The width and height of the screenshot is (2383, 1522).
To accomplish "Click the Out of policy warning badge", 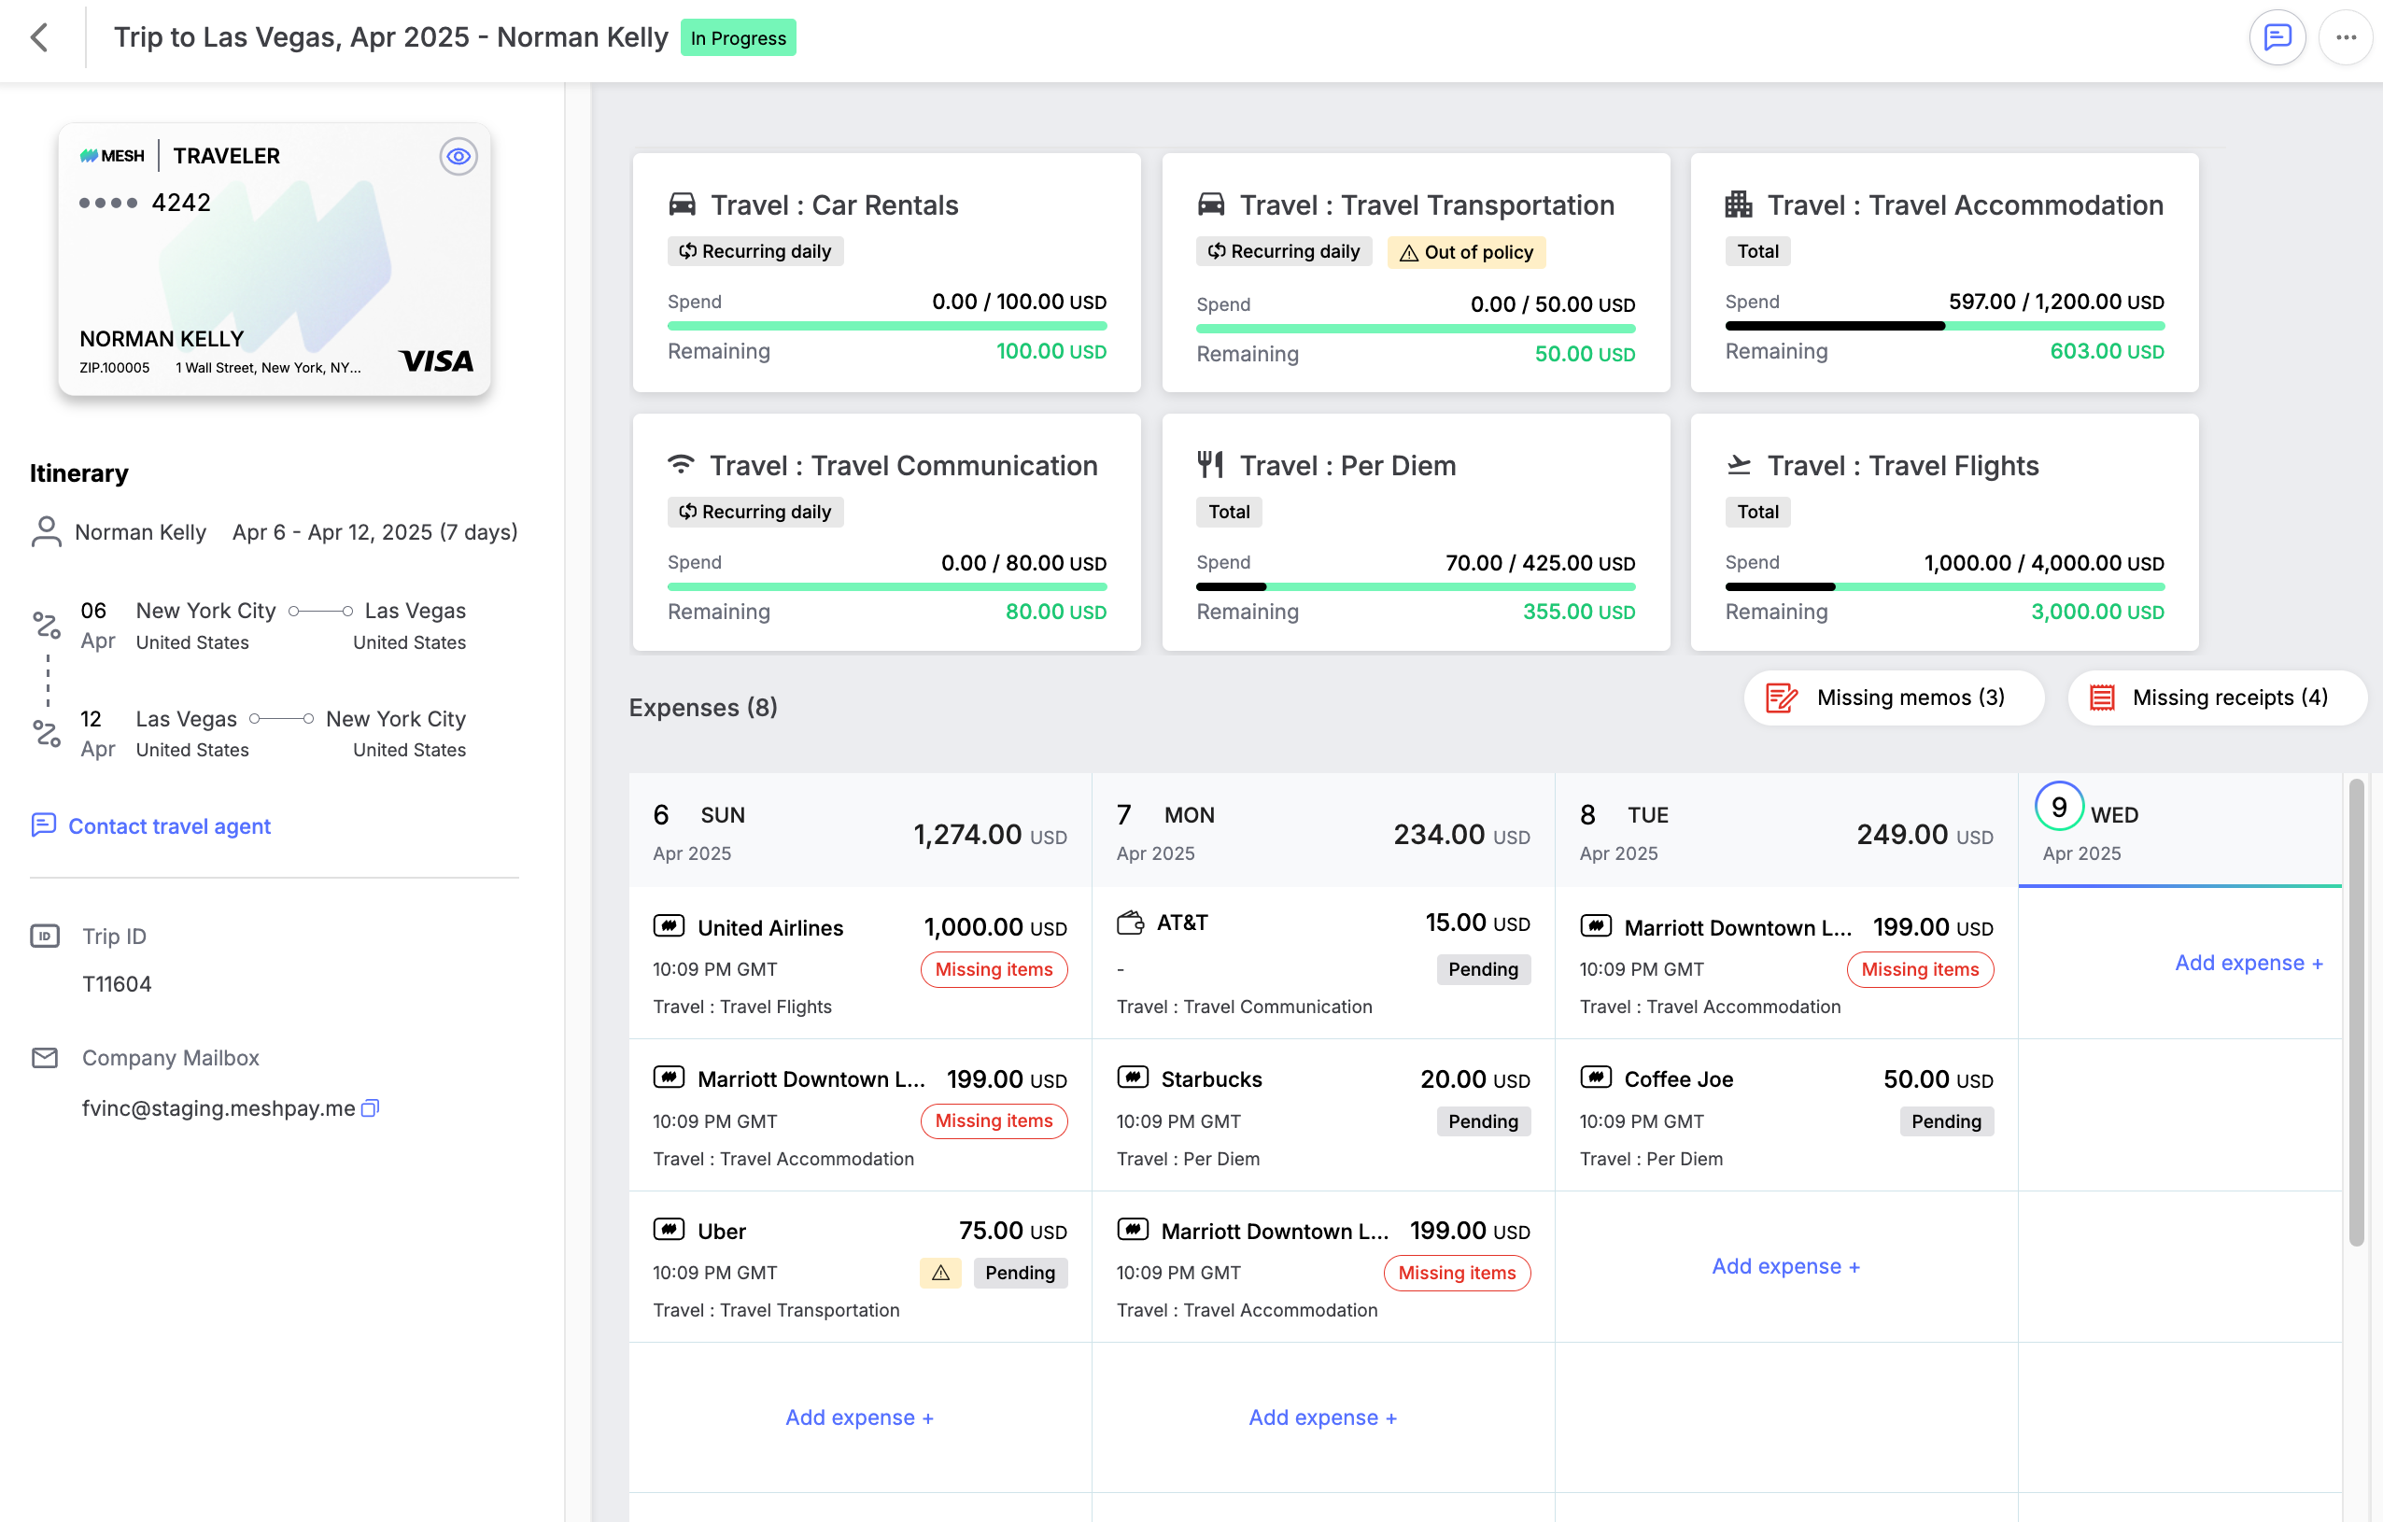I will tap(1466, 252).
